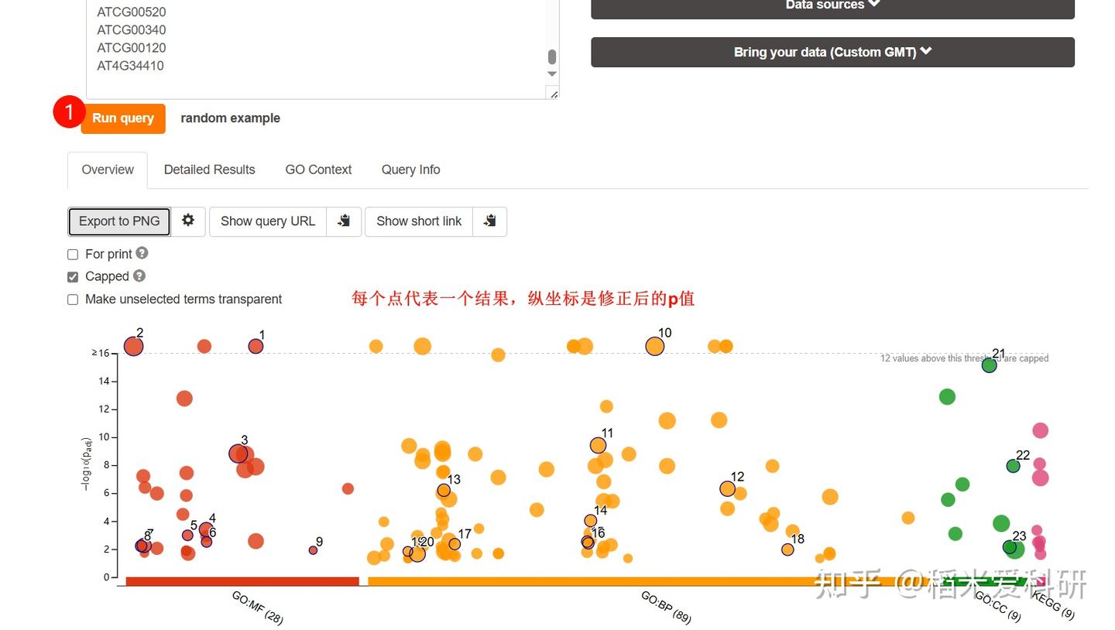1115x630 pixels.
Task: Click Show query URL
Action: click(268, 221)
